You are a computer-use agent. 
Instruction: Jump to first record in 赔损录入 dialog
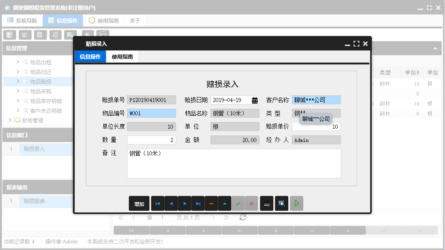[x=158, y=203]
